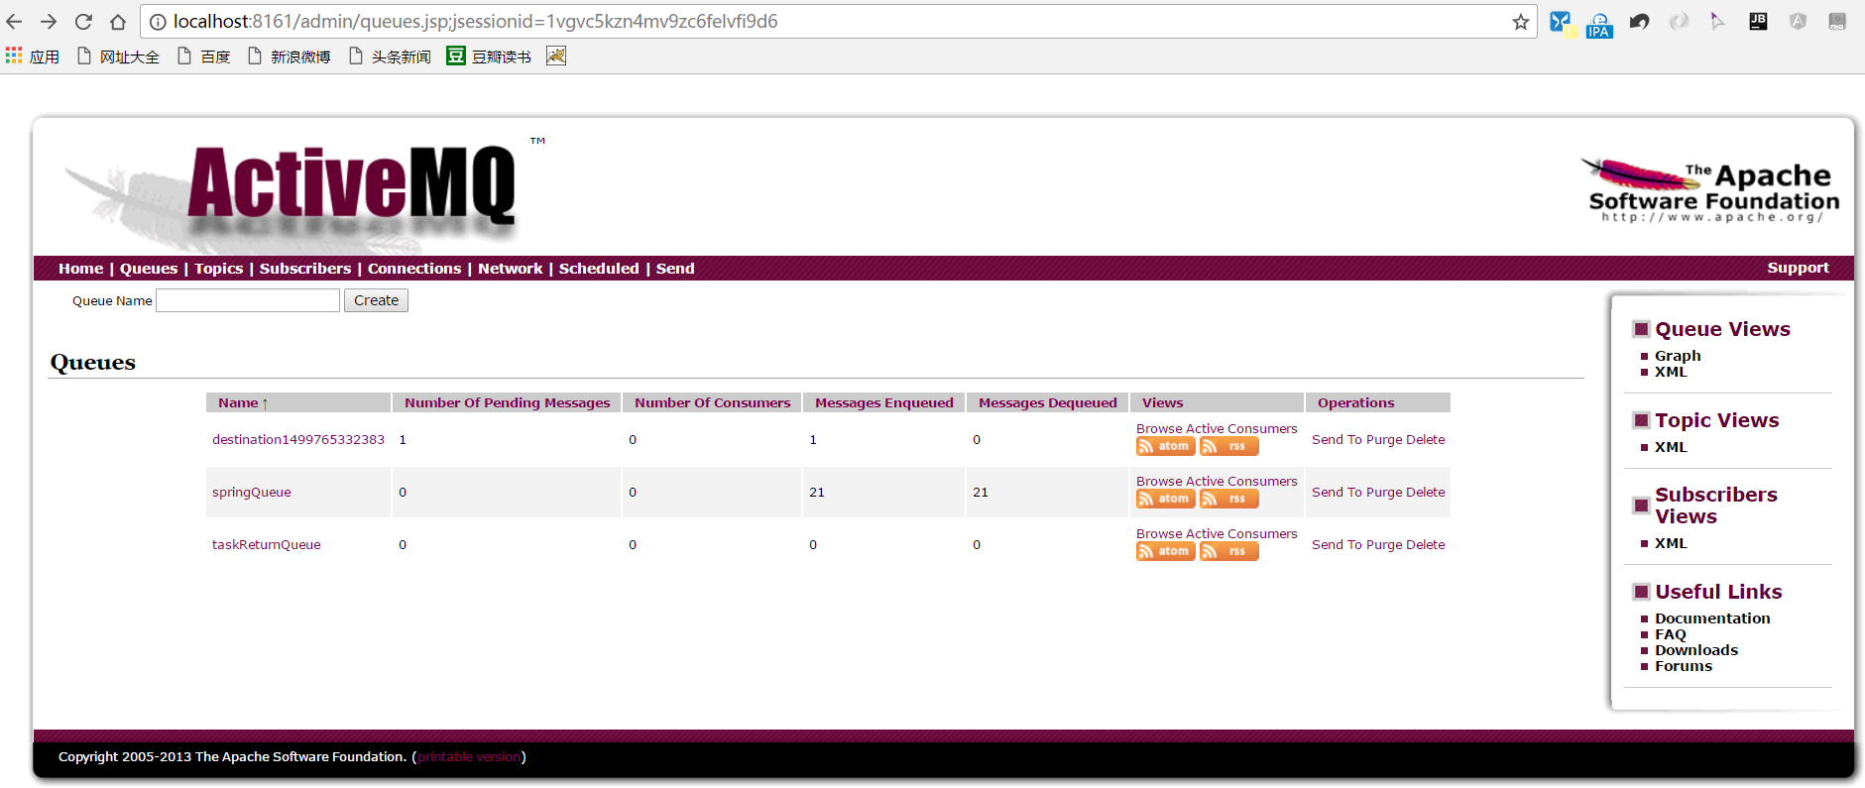Screen dimensions: 1865x788
Task: Open the Forums useful link
Action: pyautogui.click(x=1684, y=666)
